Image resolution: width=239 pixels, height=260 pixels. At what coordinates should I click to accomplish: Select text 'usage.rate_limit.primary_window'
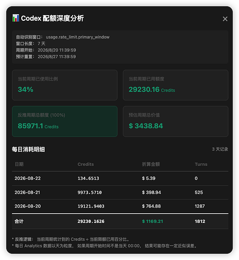tap(77, 37)
